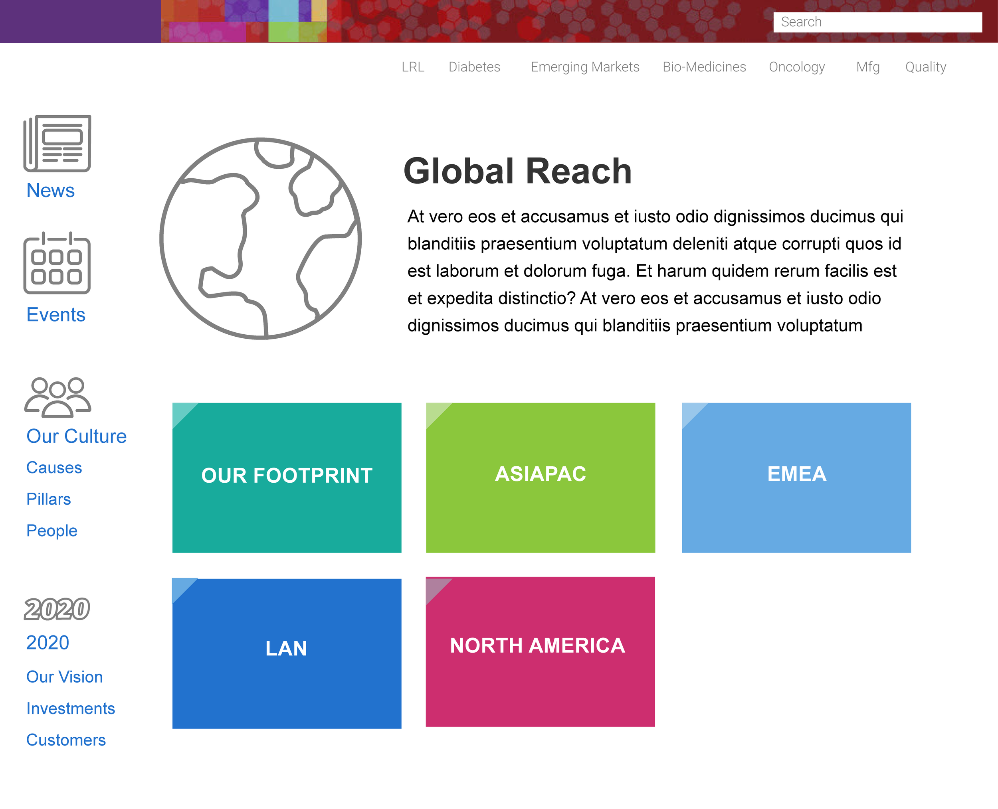Click the newspaper News icon
Screen dimensions: 998x809
[x=57, y=144]
